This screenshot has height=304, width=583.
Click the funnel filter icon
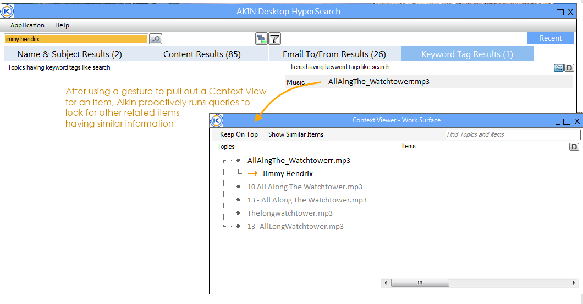pyautogui.click(x=275, y=38)
